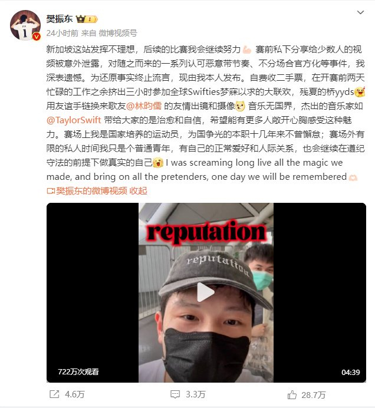Open 樊振东 profile avatar picture
This screenshot has height=408, width=375.
point(25,25)
